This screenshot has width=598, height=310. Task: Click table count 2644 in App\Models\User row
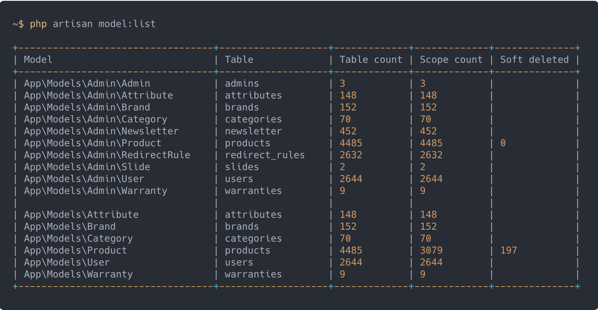point(351,262)
